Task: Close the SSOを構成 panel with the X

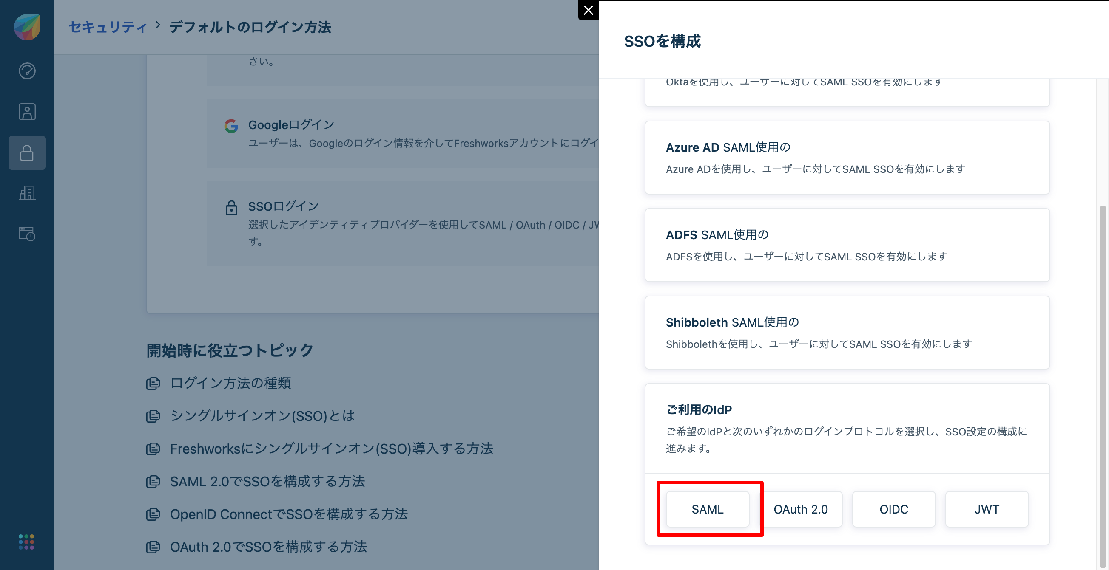Action: tap(588, 10)
